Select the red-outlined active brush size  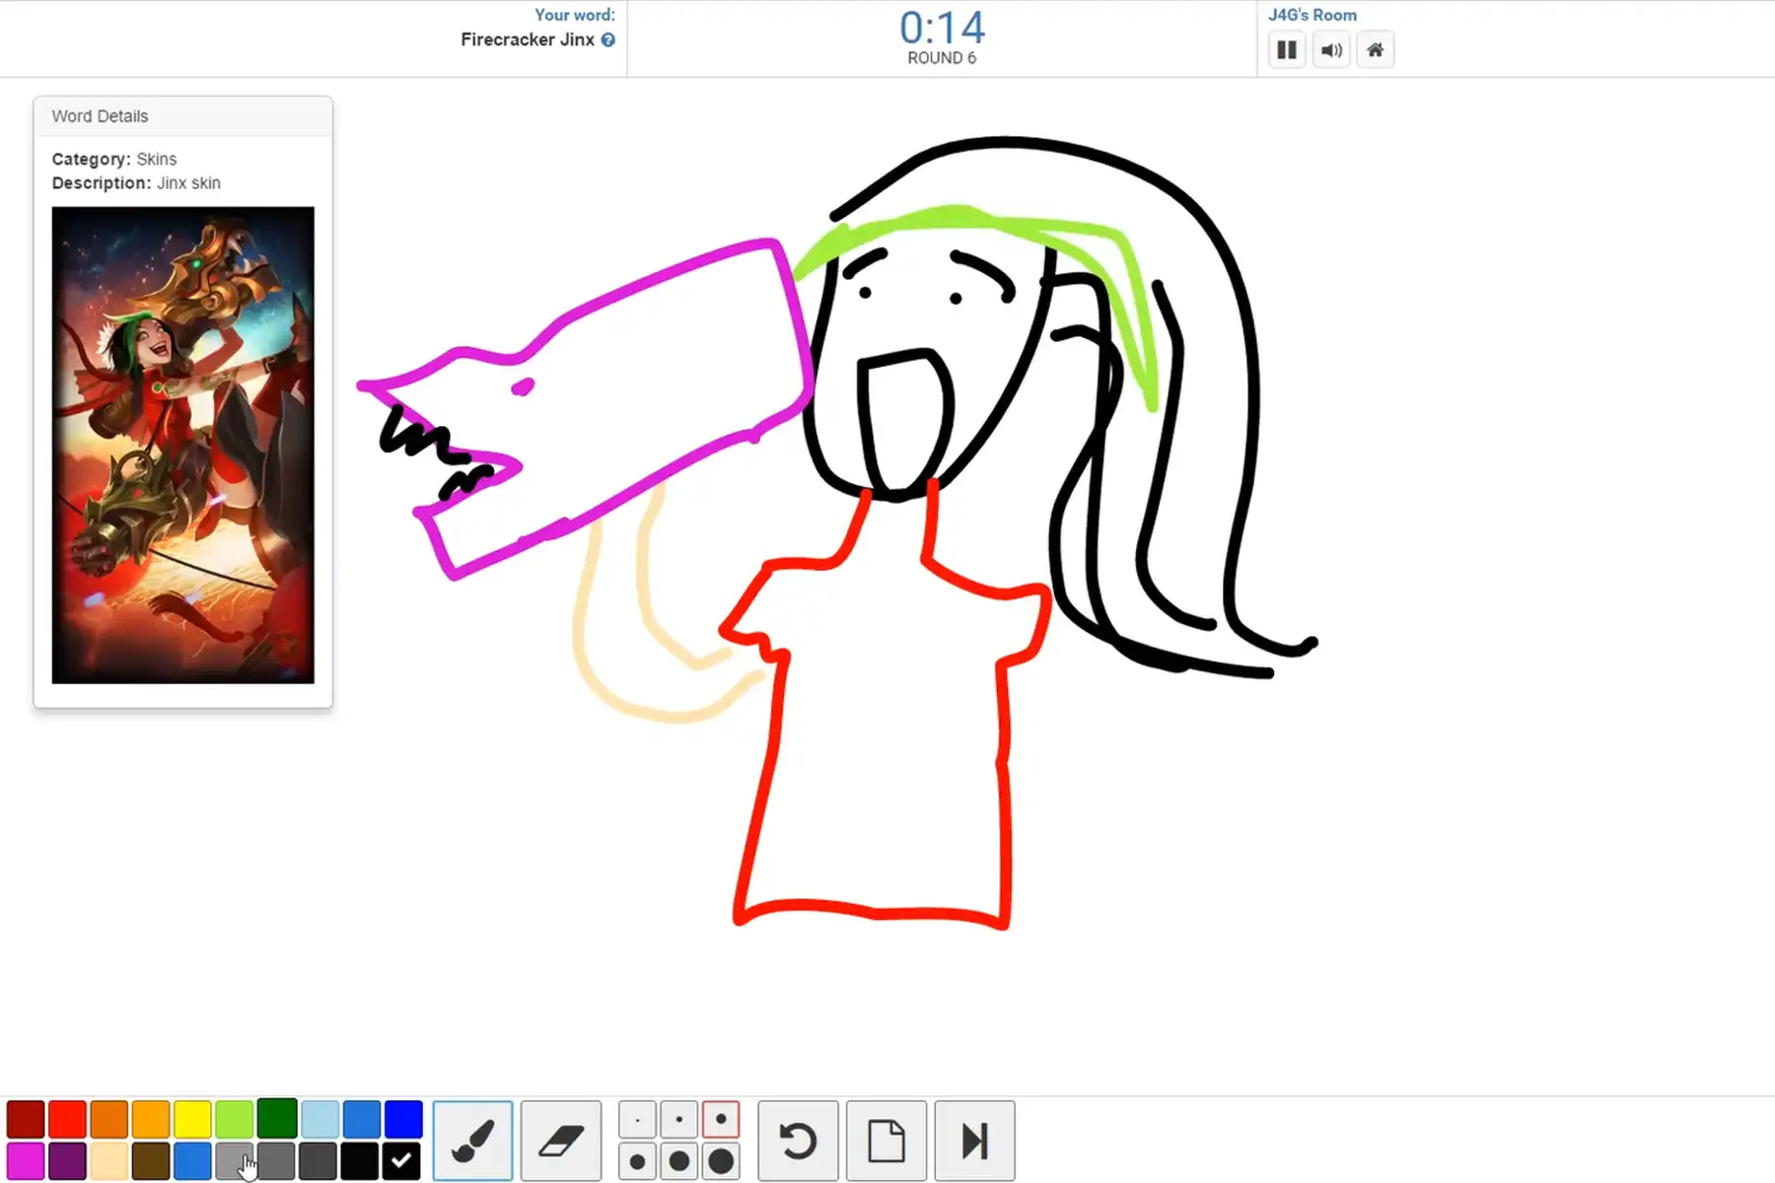point(721,1120)
